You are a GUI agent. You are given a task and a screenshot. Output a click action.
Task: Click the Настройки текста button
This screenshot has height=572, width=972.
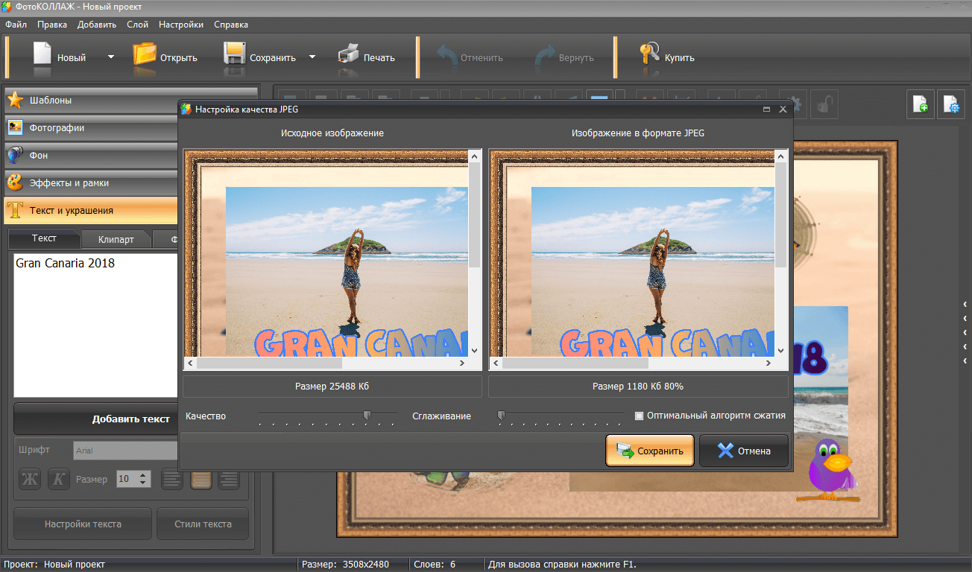pos(83,524)
